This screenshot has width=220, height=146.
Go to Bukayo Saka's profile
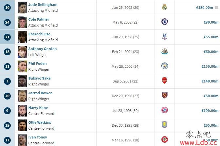tap(39, 78)
